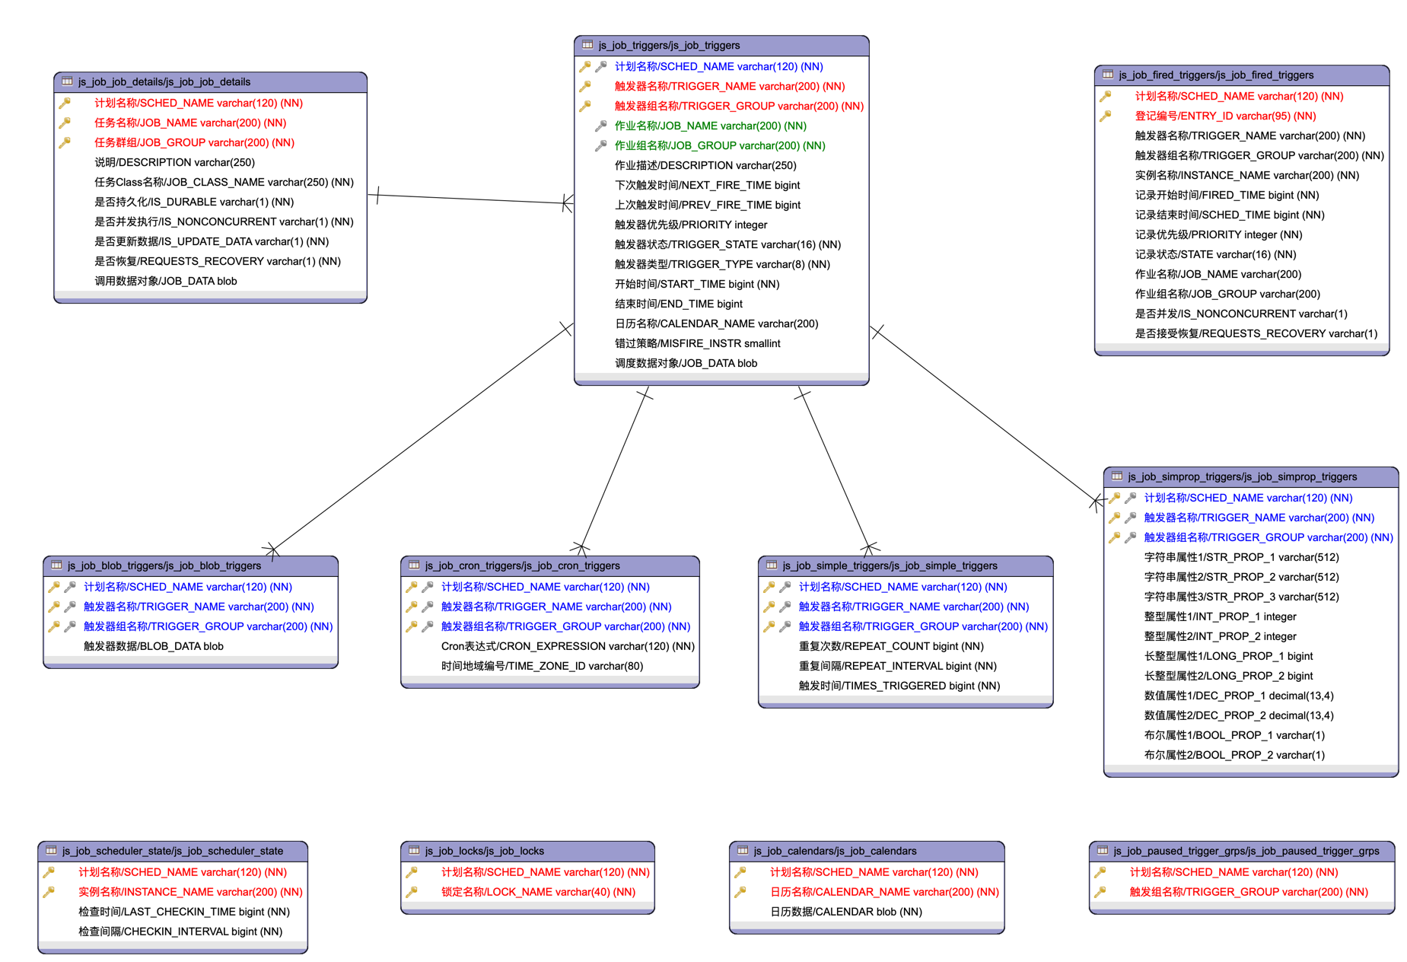Click the key icon beside INSTANCE_NAME in scheduler_state
Screen dimensions: 1407x962
click(x=49, y=892)
